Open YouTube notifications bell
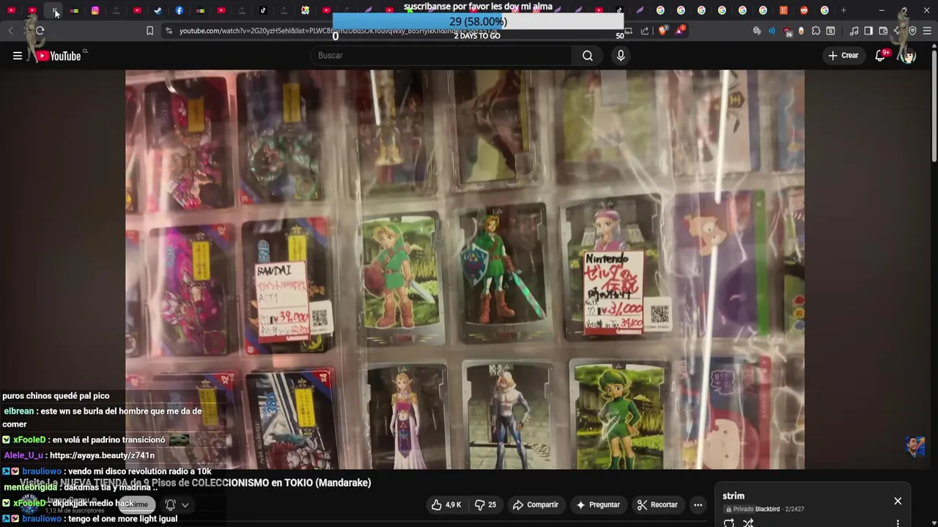The image size is (938, 527). click(x=881, y=56)
